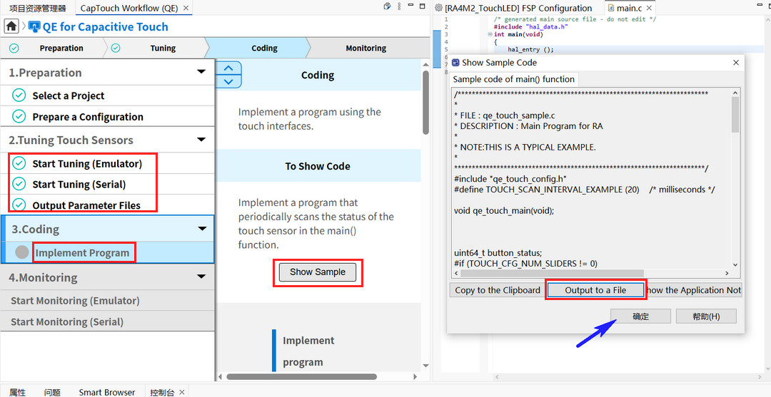
Task: Click the grey status circle beside Implement Program
Action: click(21, 252)
